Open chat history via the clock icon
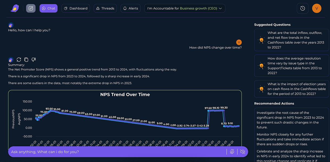Viewport: 330px width, 162px height. [x=302, y=8]
